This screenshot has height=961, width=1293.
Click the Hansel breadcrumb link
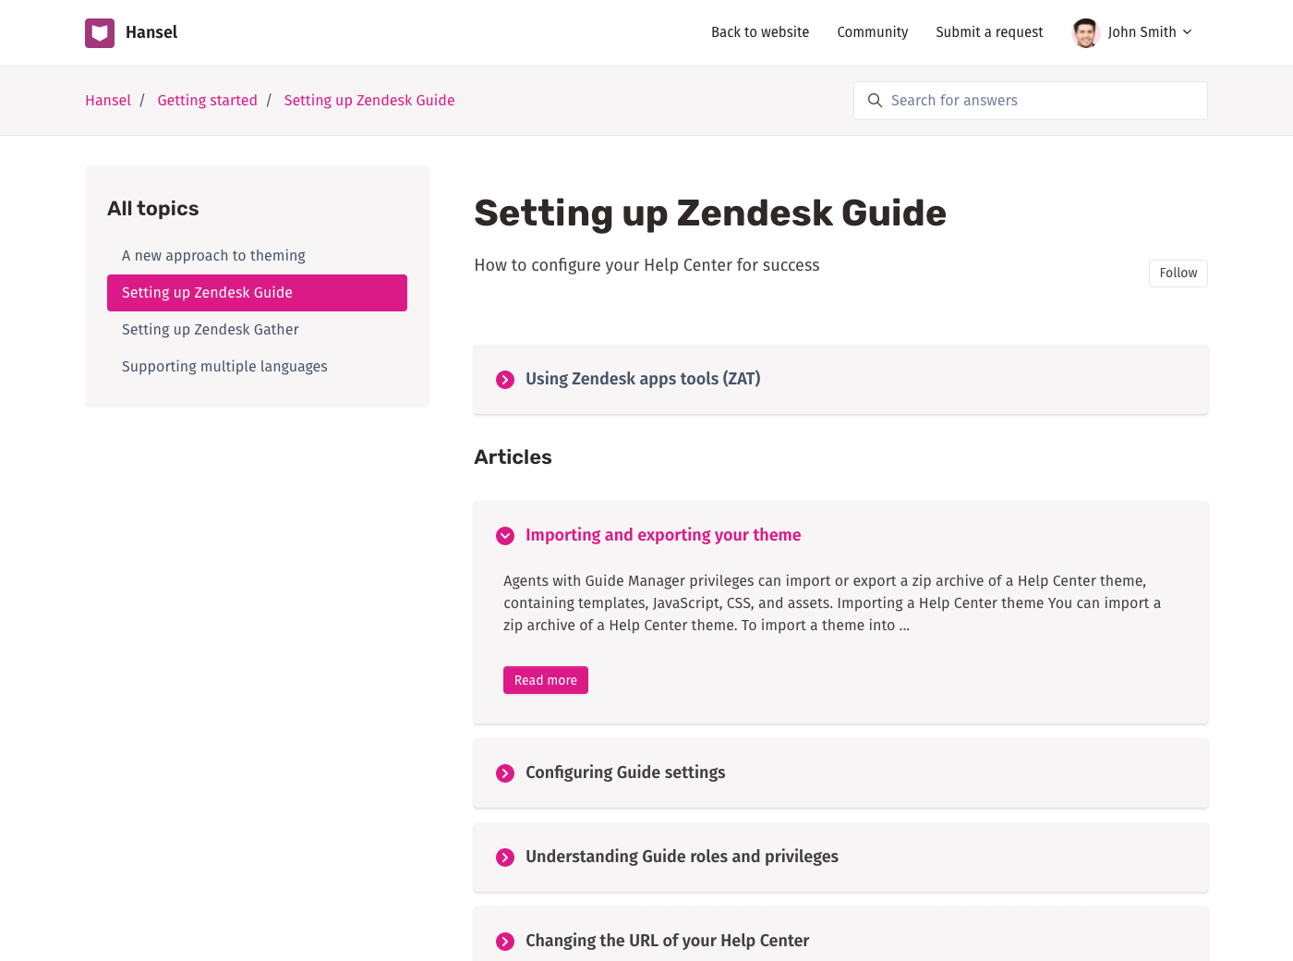[108, 101]
